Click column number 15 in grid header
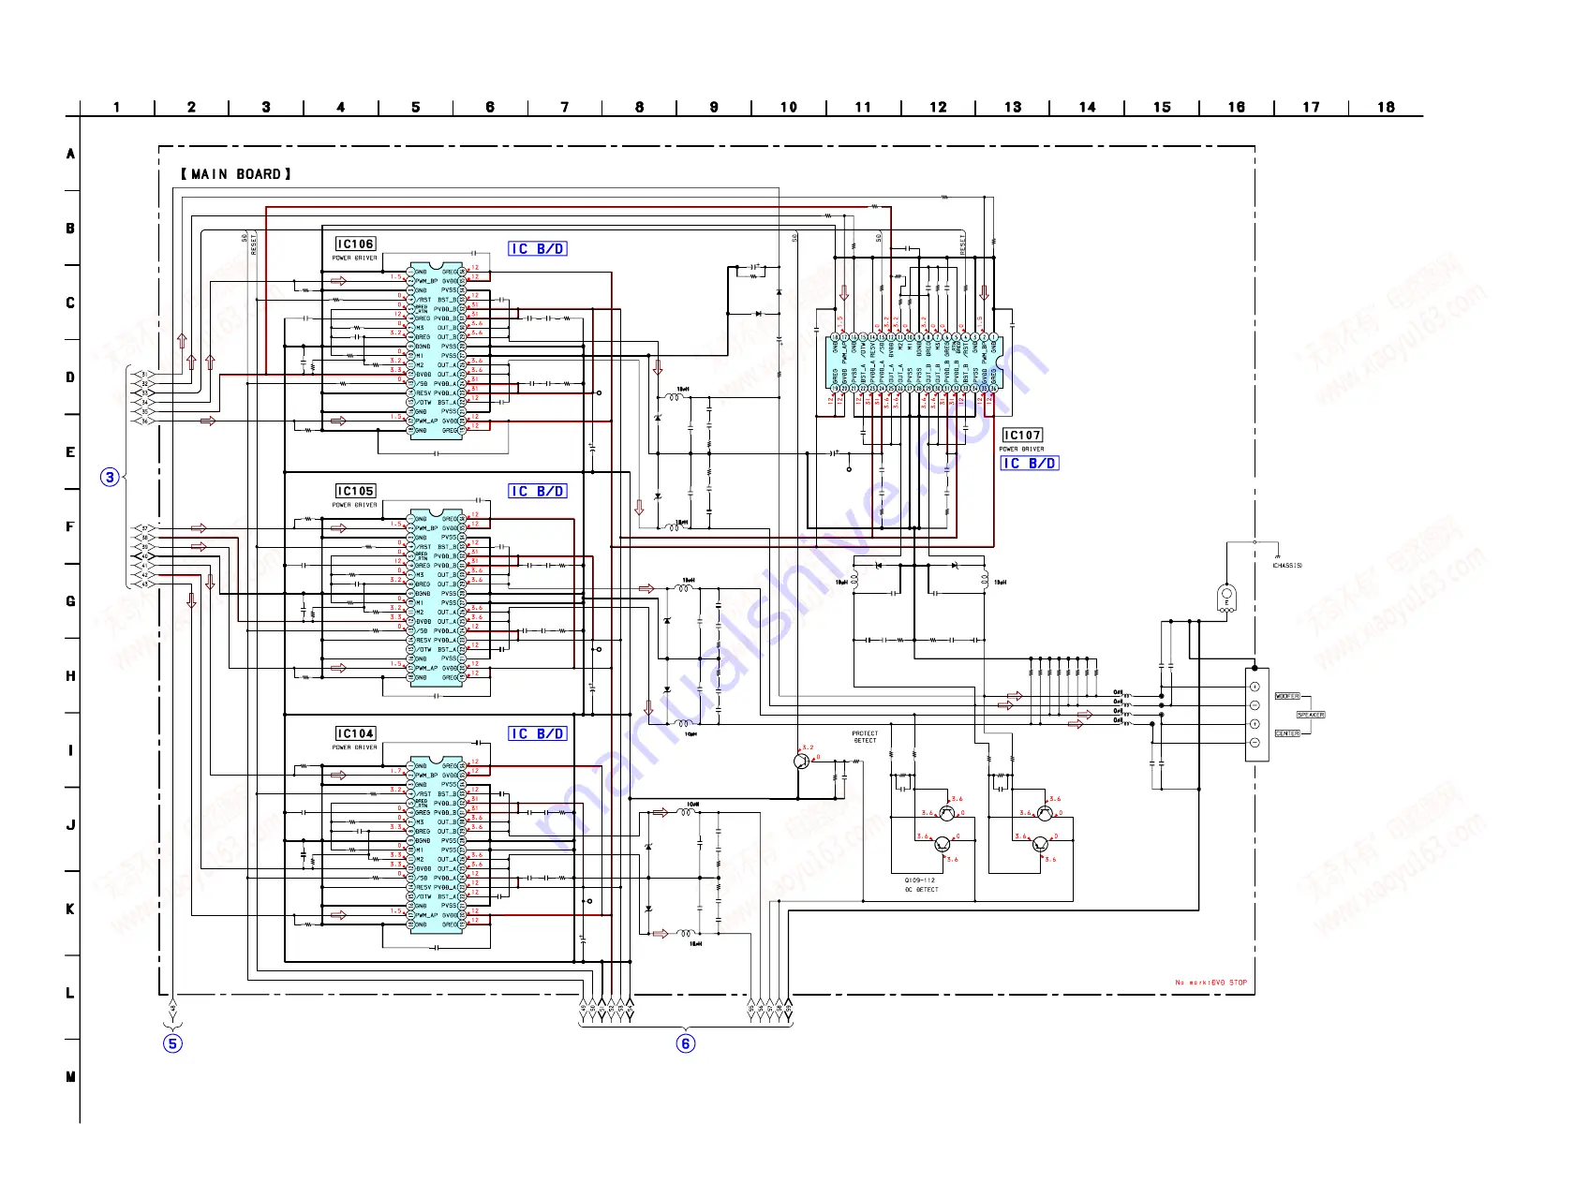The height and width of the screenshot is (1183, 1574). pyautogui.click(x=1162, y=108)
